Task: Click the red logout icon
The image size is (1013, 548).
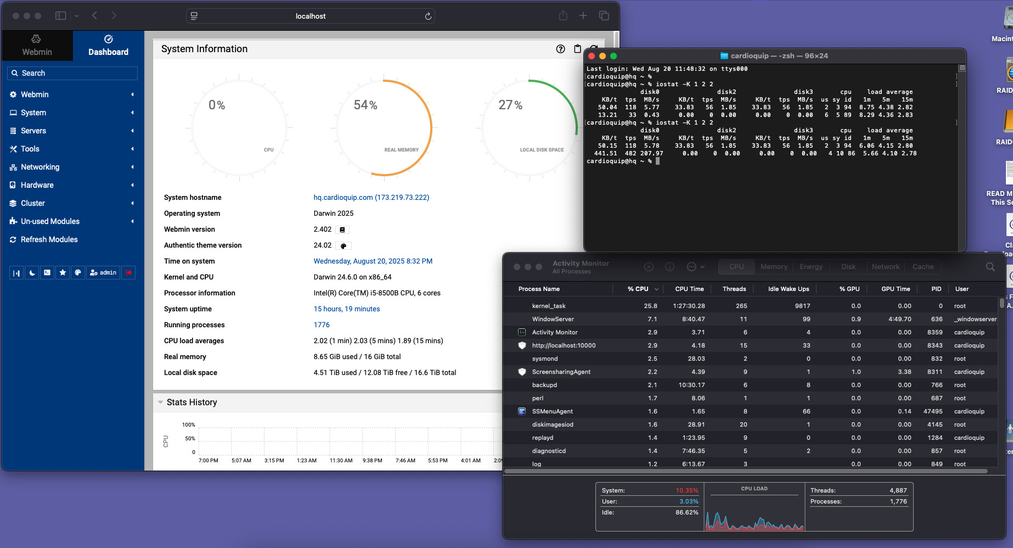Action: (128, 273)
